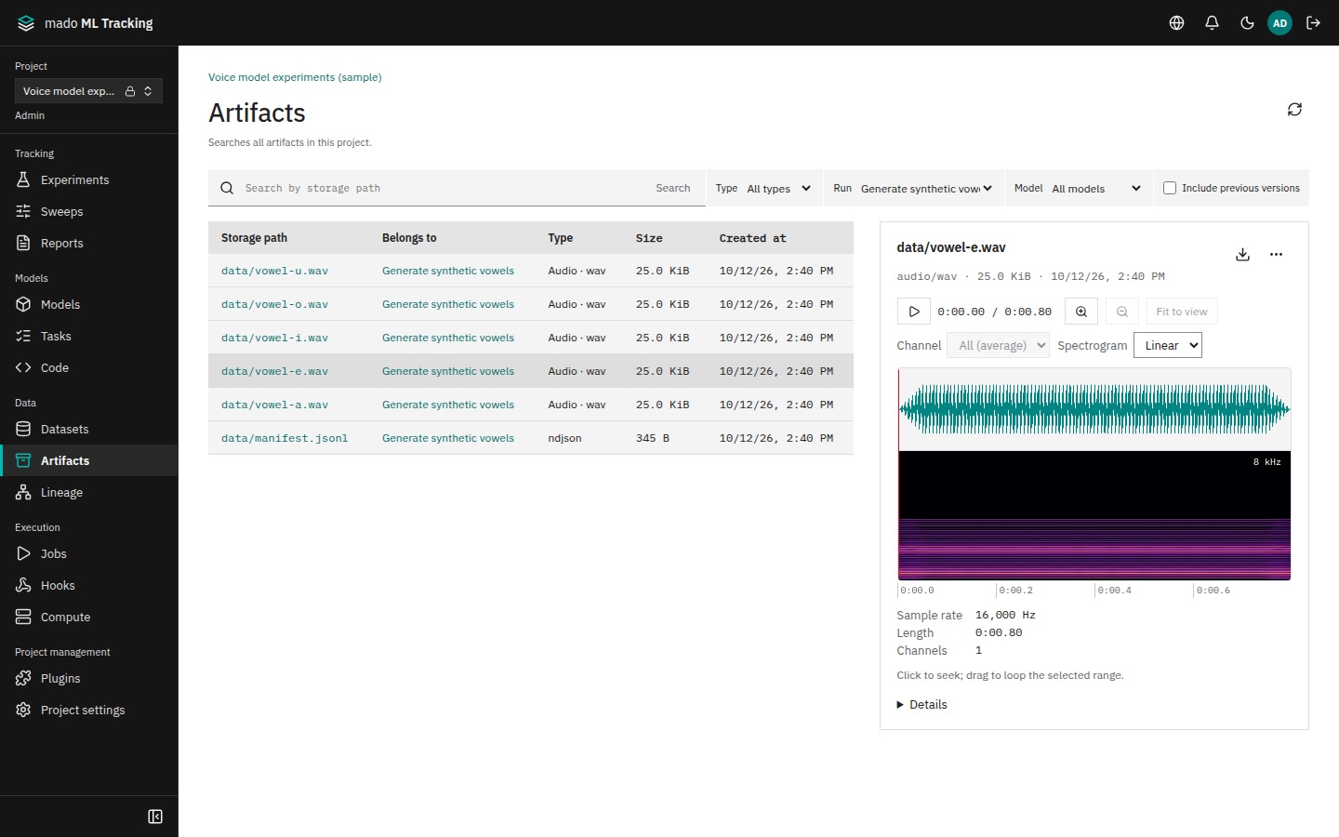Open the AD user avatar menu
Screen dimensions: 1339x837
pyautogui.click(x=1279, y=23)
